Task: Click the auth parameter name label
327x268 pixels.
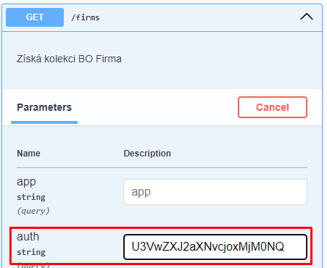Action: 28,236
